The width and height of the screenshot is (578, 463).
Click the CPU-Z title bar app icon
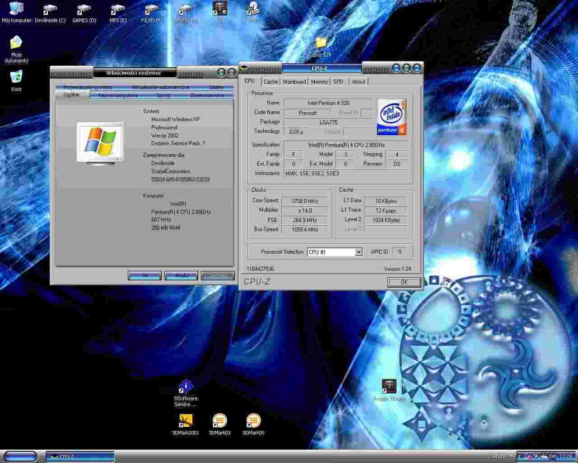244,68
